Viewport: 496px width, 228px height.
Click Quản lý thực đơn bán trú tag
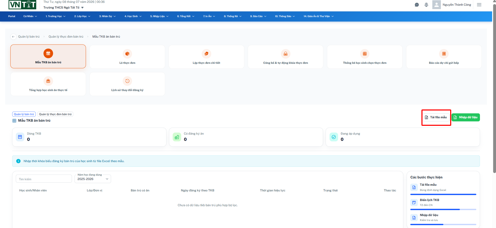point(55,114)
